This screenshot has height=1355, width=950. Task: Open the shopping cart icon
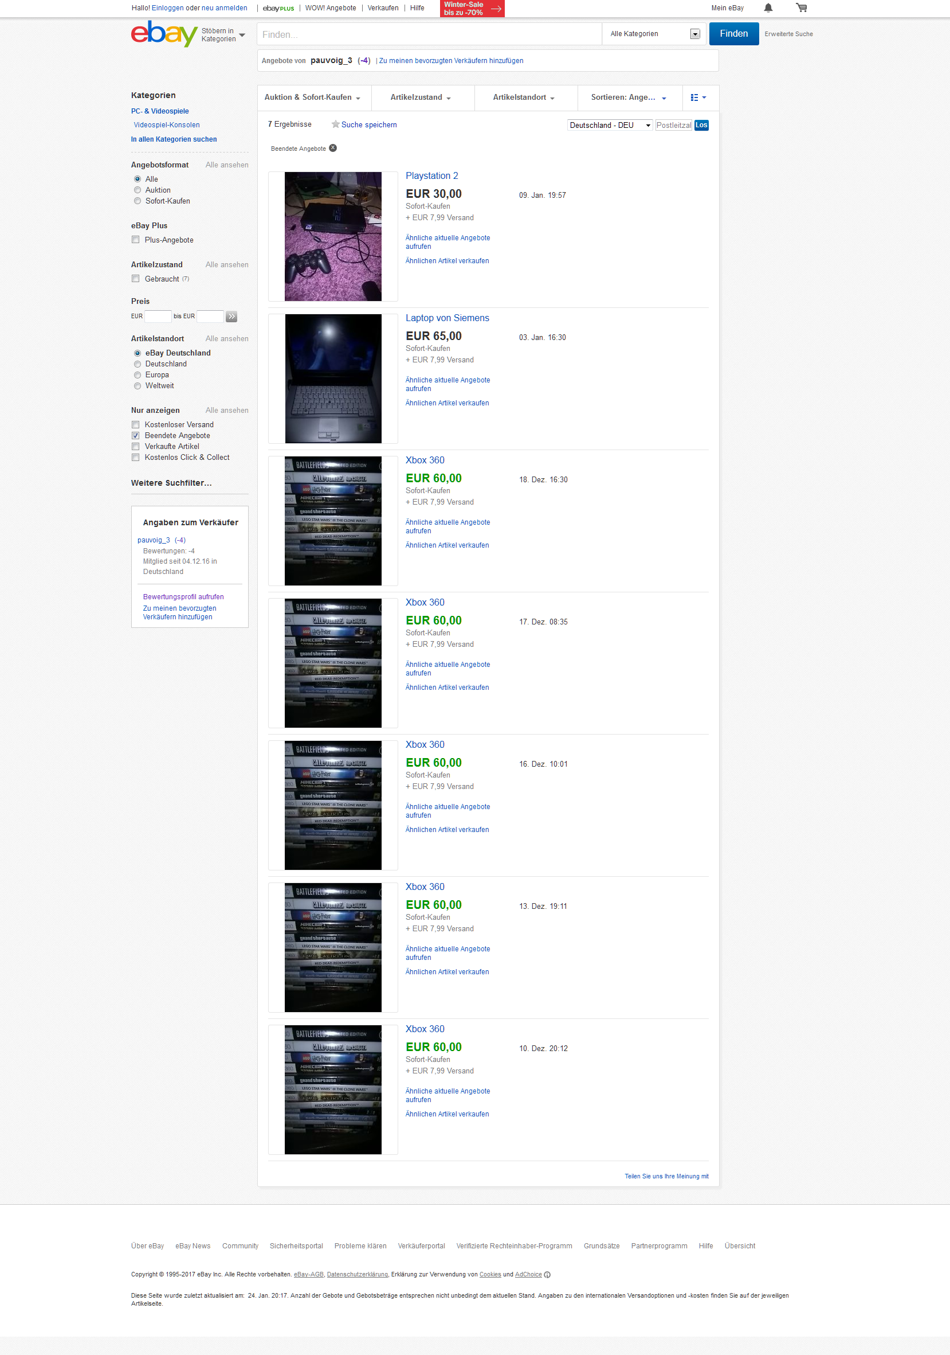coord(802,7)
